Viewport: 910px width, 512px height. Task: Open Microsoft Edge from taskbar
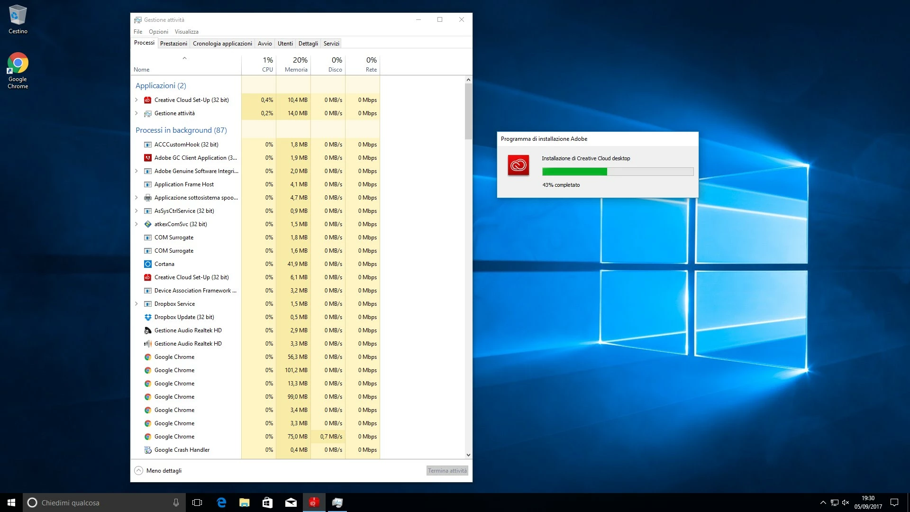point(221,503)
